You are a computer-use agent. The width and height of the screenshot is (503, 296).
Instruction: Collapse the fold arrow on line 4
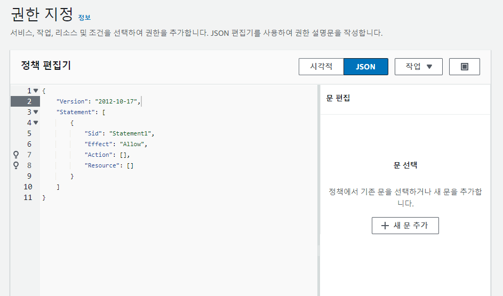36,123
